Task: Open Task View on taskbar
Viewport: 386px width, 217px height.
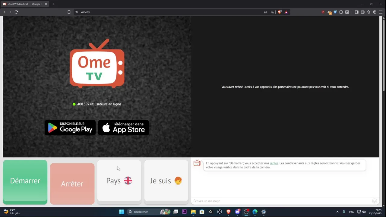Action: click(176, 212)
